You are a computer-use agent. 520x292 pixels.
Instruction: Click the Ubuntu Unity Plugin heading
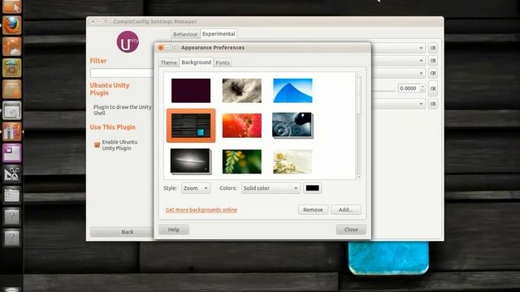point(110,89)
